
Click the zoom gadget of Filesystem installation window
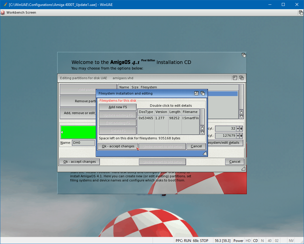pyautogui.click(x=196, y=93)
